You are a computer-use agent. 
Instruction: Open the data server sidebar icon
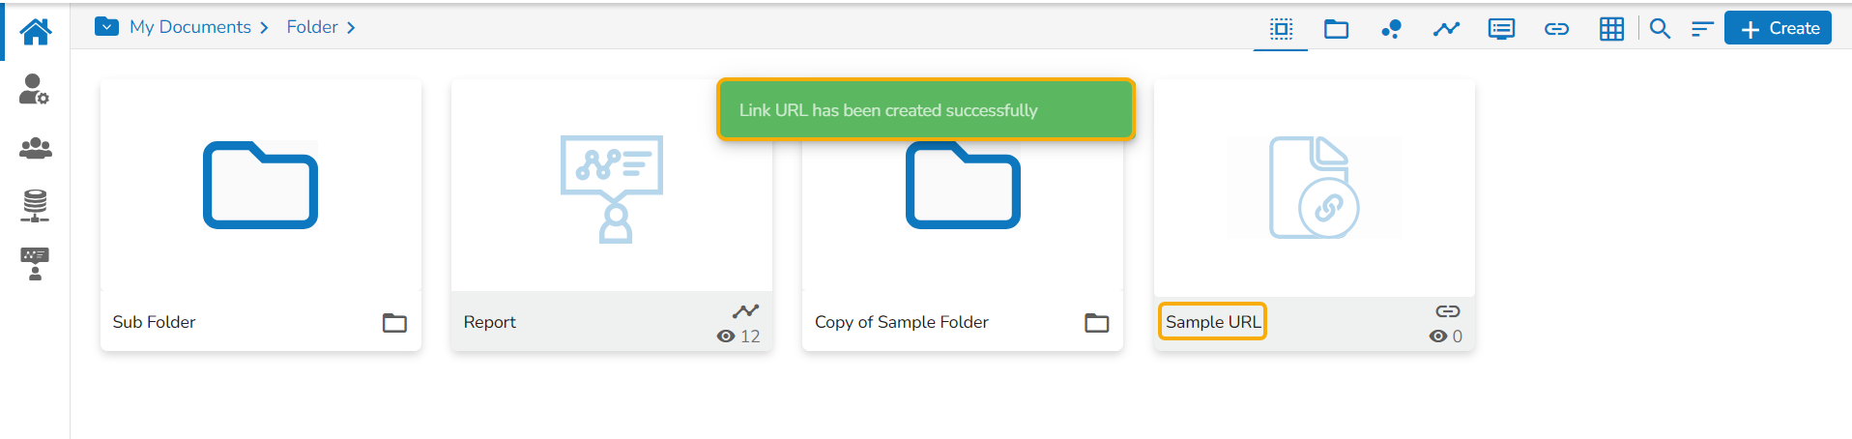click(x=35, y=205)
